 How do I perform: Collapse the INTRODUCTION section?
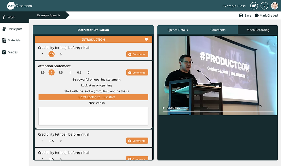(x=146, y=39)
